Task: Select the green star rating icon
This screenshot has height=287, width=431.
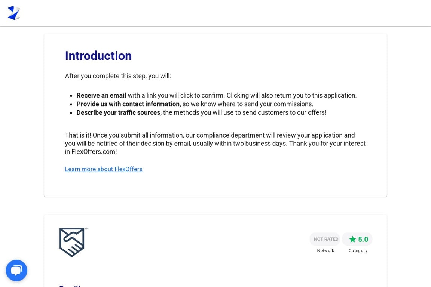Action: click(x=352, y=239)
